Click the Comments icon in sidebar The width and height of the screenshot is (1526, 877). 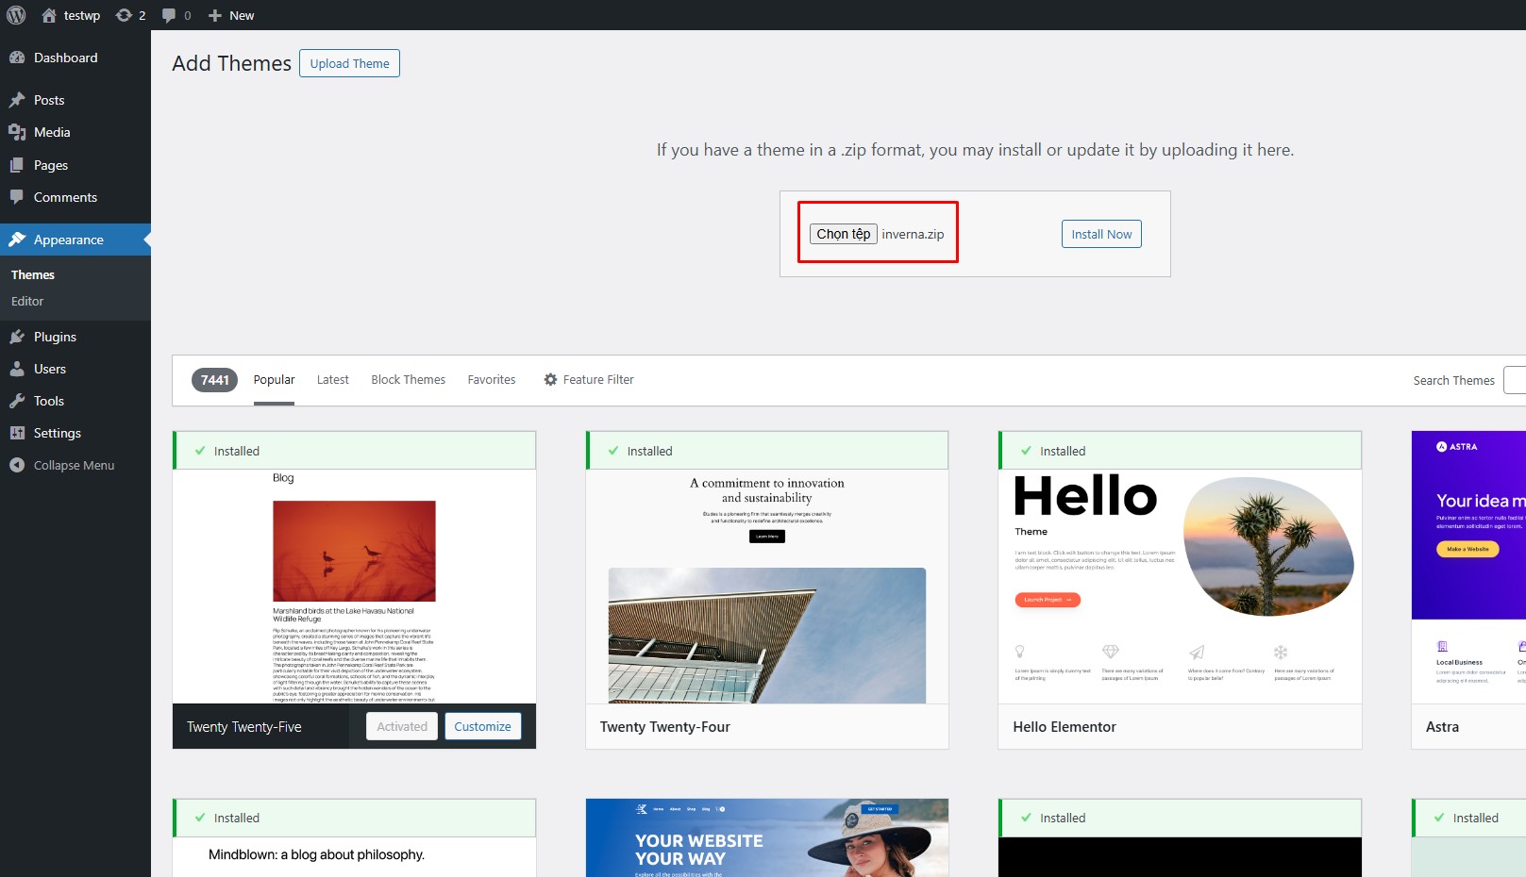tap(17, 197)
